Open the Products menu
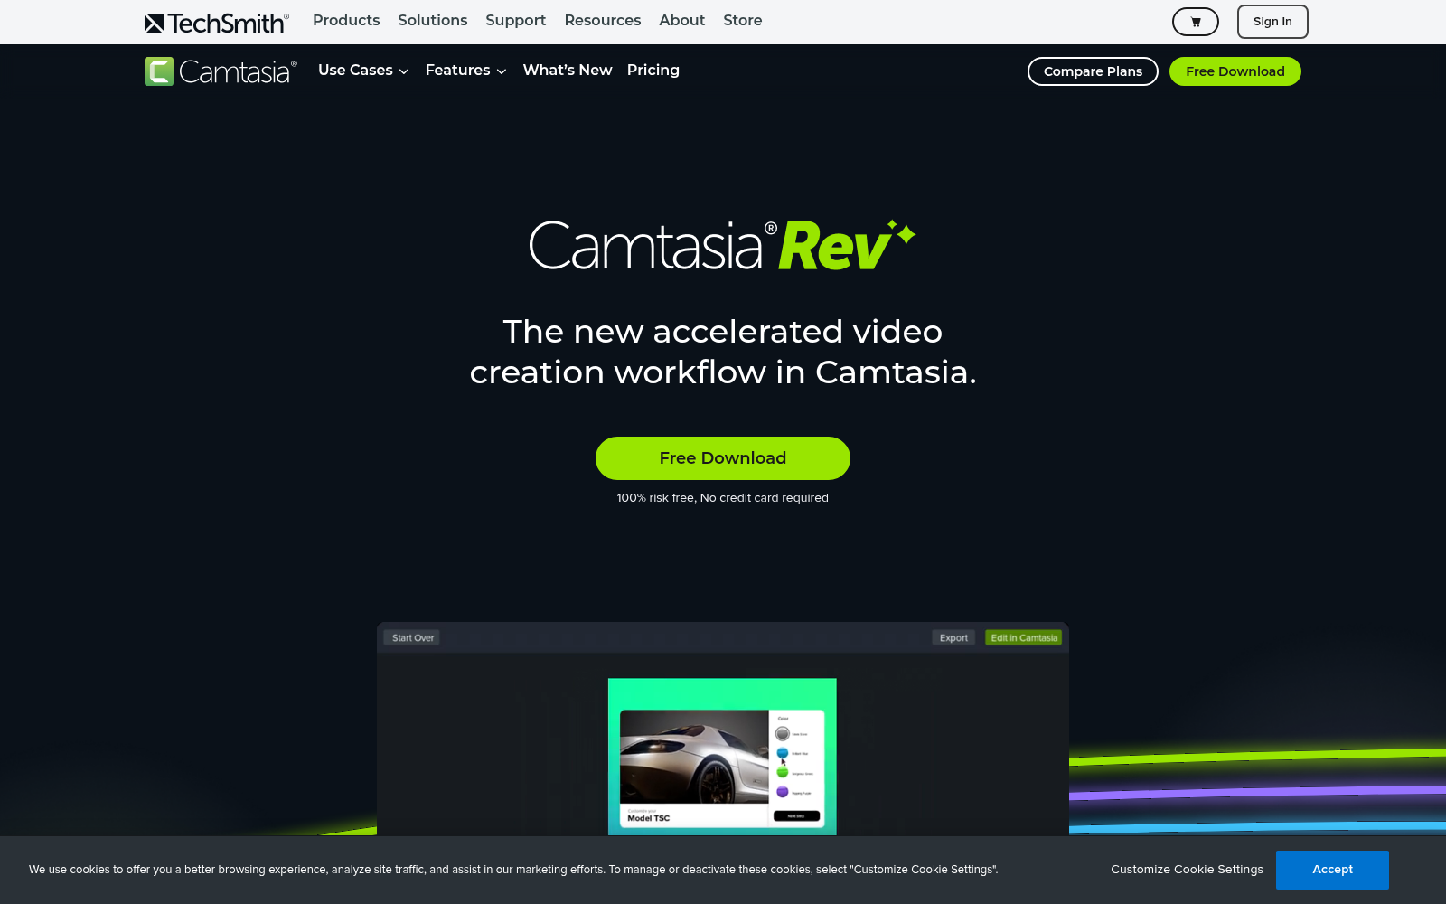This screenshot has height=904, width=1446. tap(346, 20)
